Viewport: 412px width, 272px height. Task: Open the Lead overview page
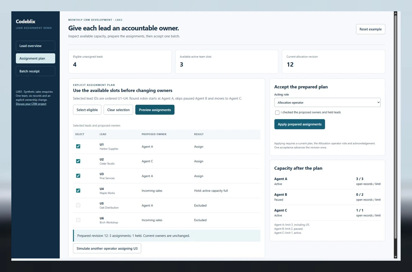coord(35,46)
